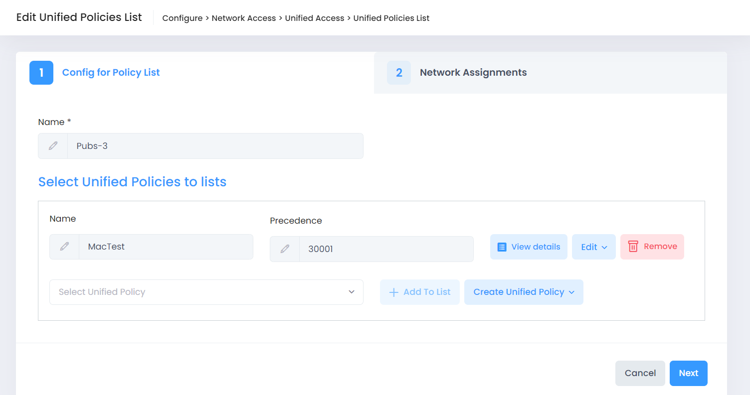Click the list icon on View details

click(x=502, y=247)
